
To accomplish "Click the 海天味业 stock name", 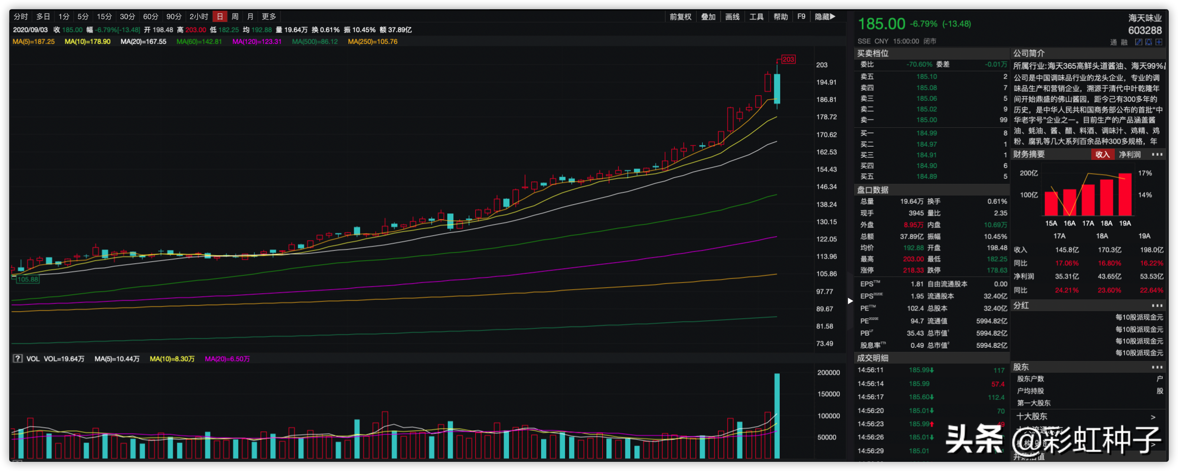I will point(1145,18).
